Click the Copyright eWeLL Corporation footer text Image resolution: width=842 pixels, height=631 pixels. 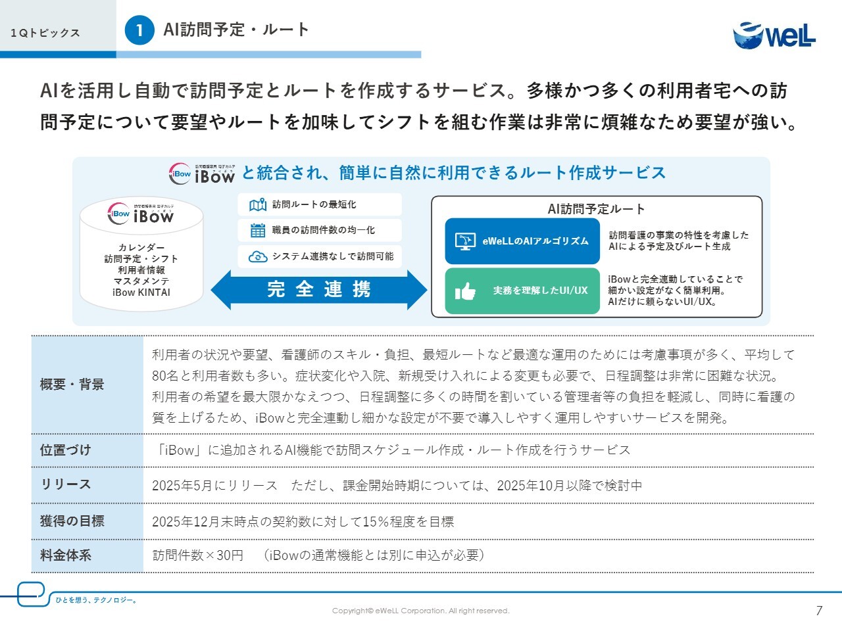pyautogui.click(x=421, y=611)
